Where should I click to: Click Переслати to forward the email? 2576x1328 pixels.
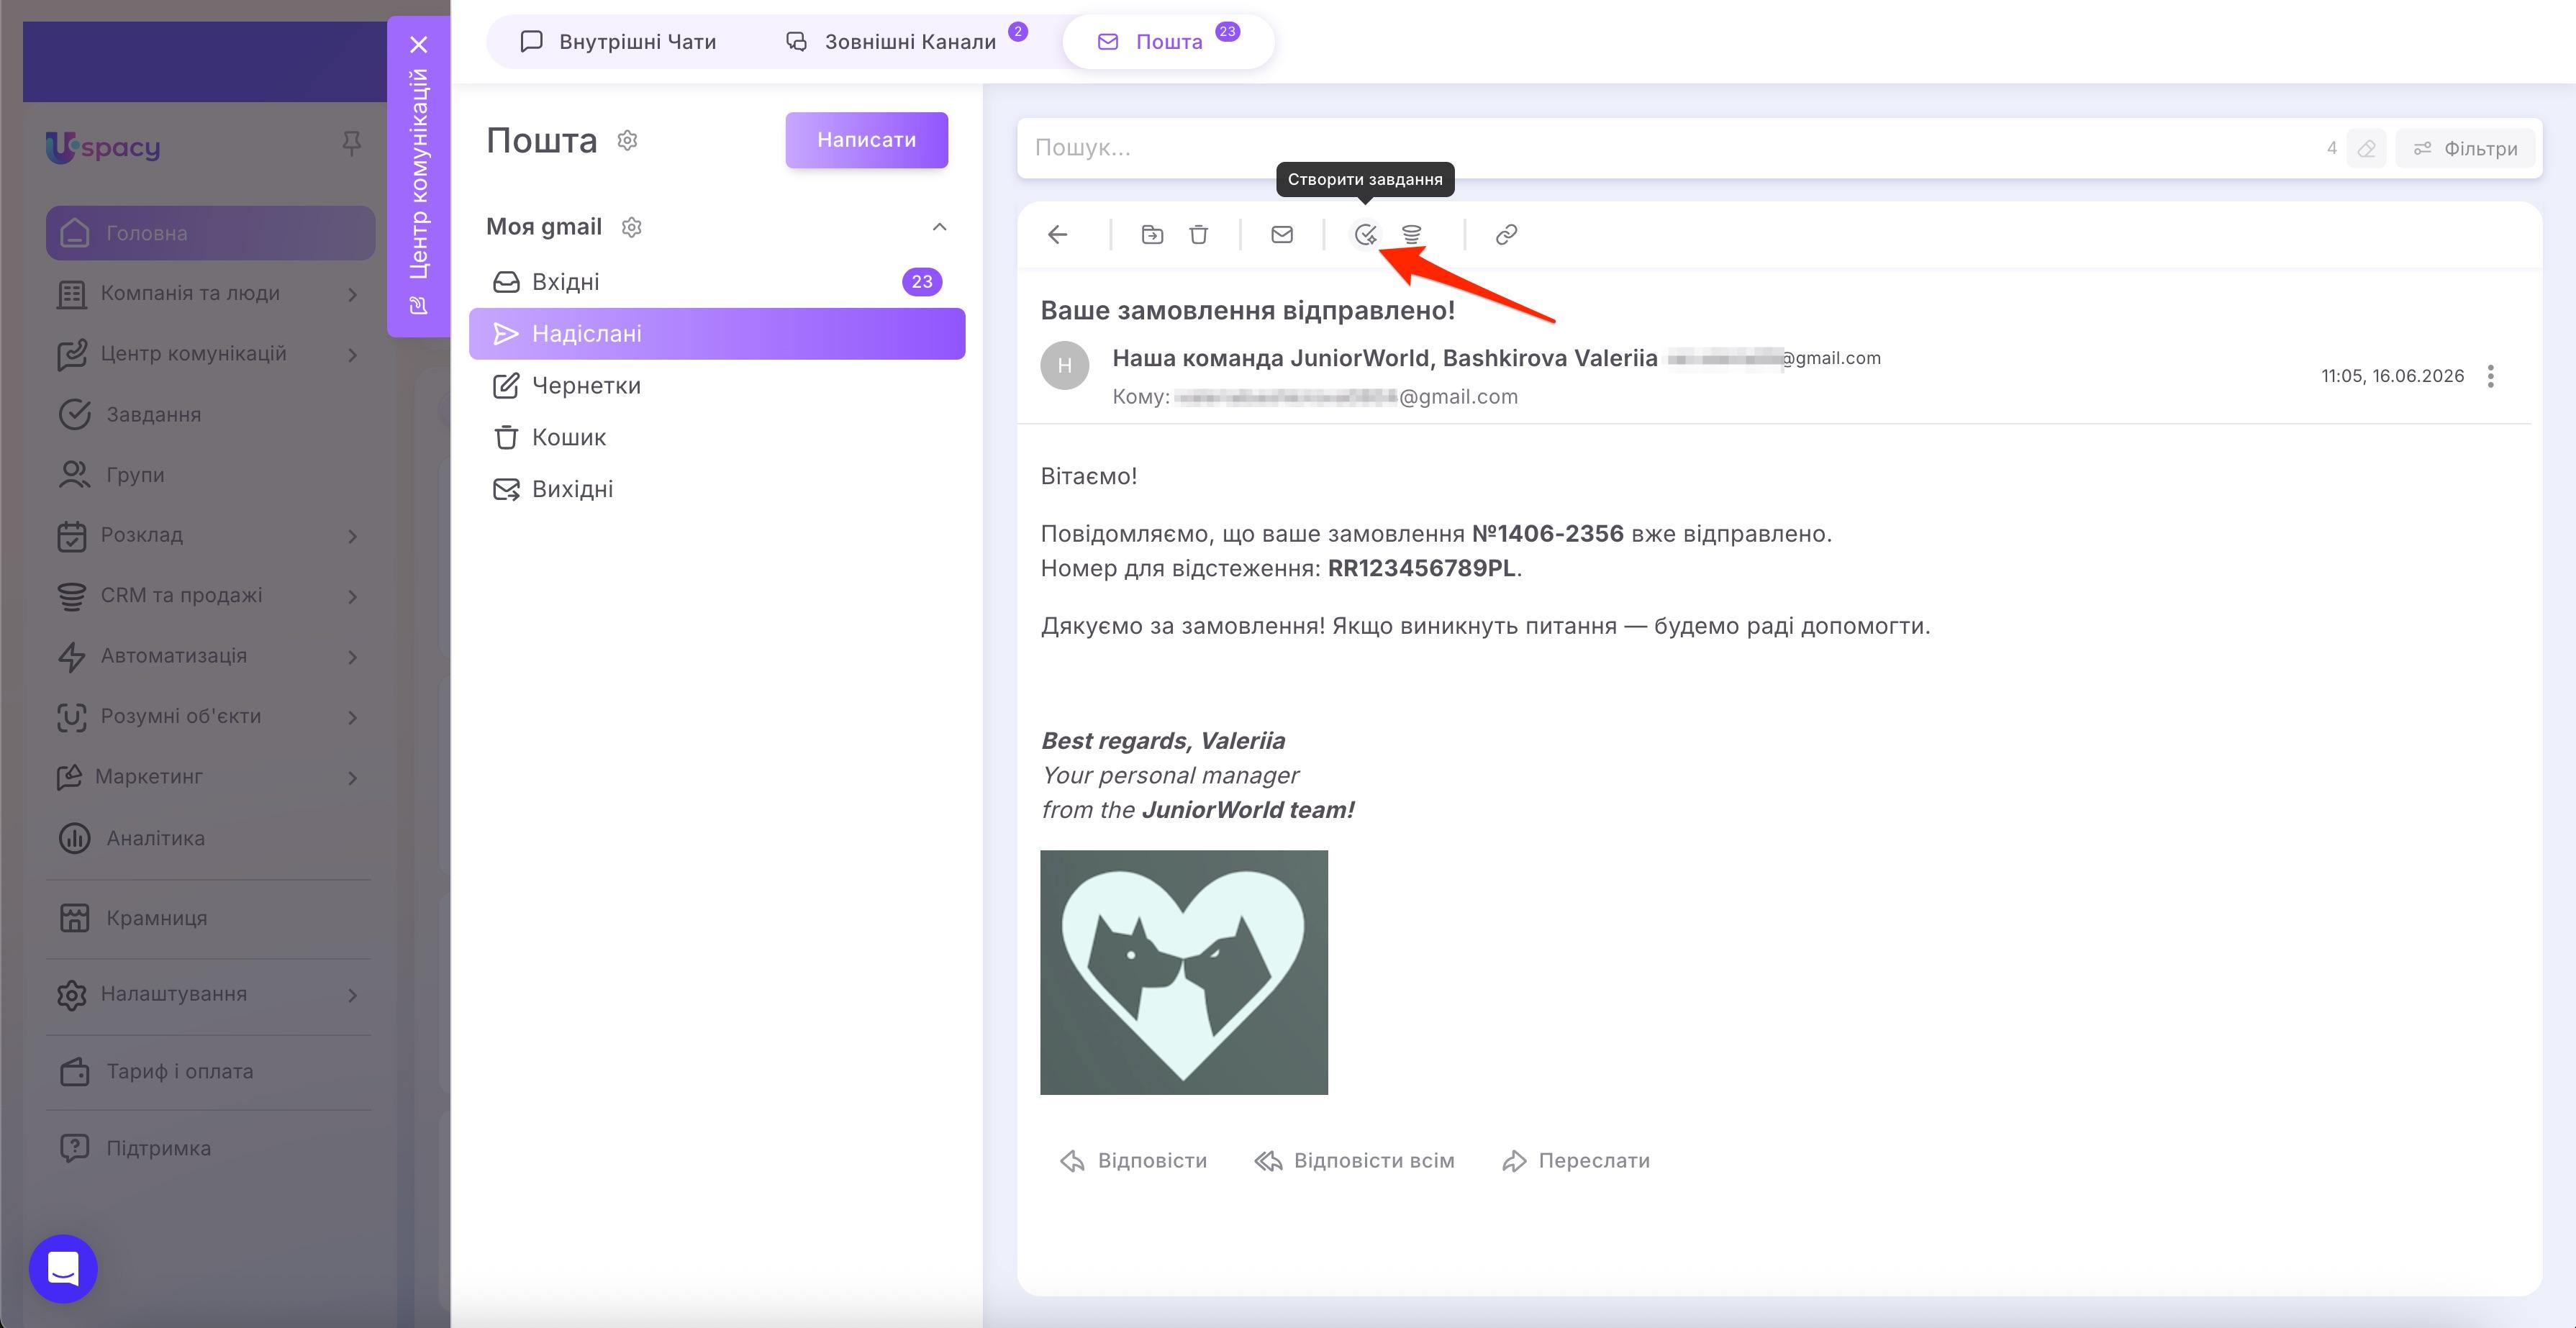(1576, 1161)
